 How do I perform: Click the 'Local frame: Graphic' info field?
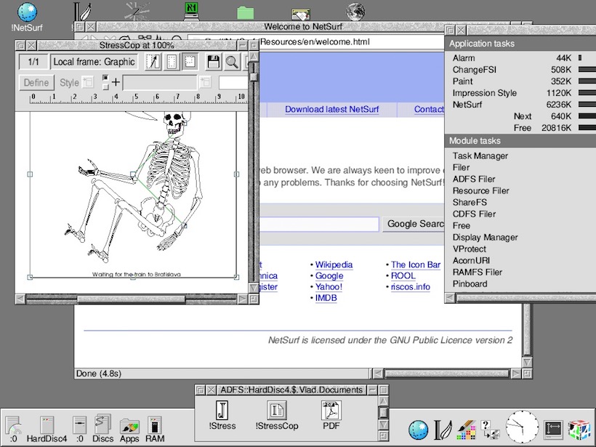(94, 62)
